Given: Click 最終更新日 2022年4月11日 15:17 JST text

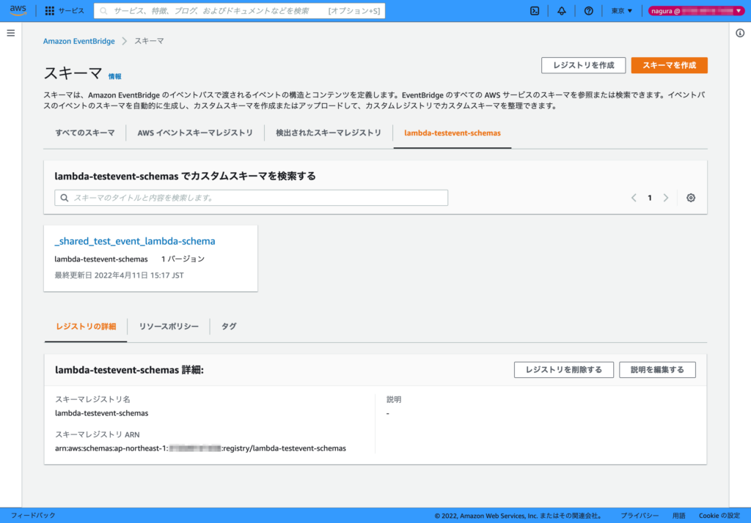Looking at the screenshot, I should pos(120,275).
